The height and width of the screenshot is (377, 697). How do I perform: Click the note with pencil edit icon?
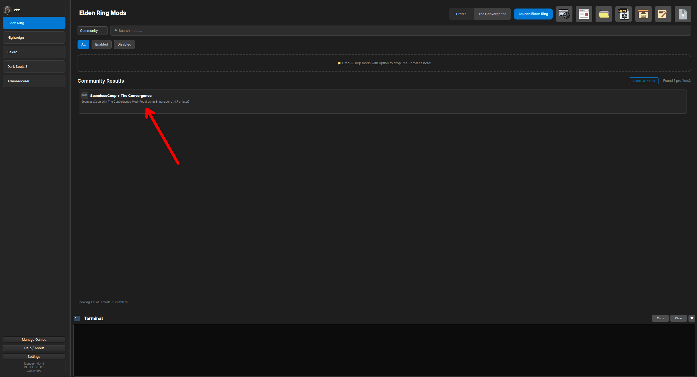(663, 14)
